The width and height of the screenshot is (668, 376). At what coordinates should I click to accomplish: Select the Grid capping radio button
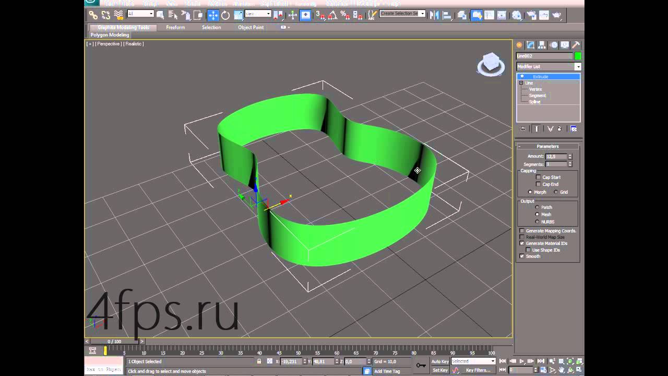tap(556, 192)
